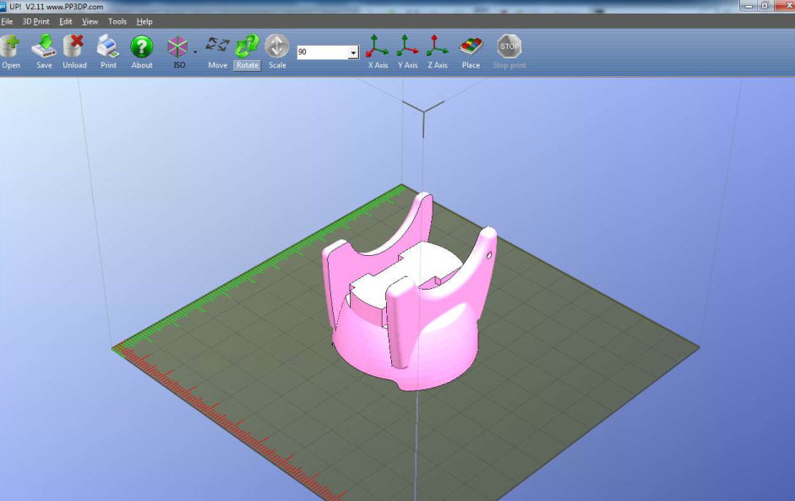Open the rotation angle dropdown showing 90
Image resolution: width=795 pixels, height=501 pixels.
(x=355, y=52)
